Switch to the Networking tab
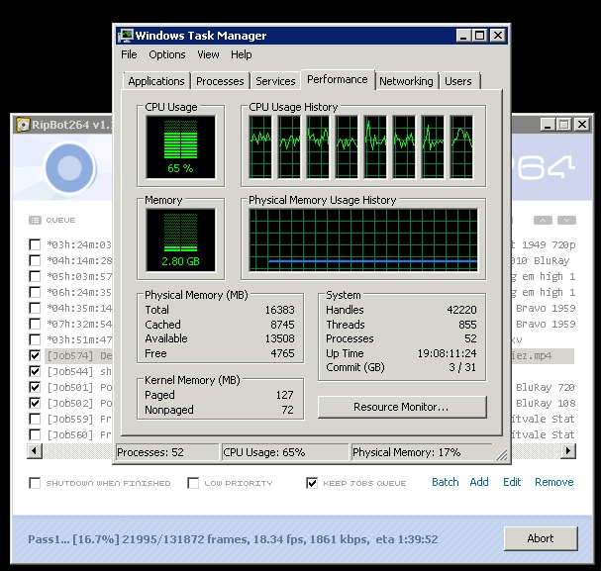The height and width of the screenshot is (571, 601). (406, 81)
